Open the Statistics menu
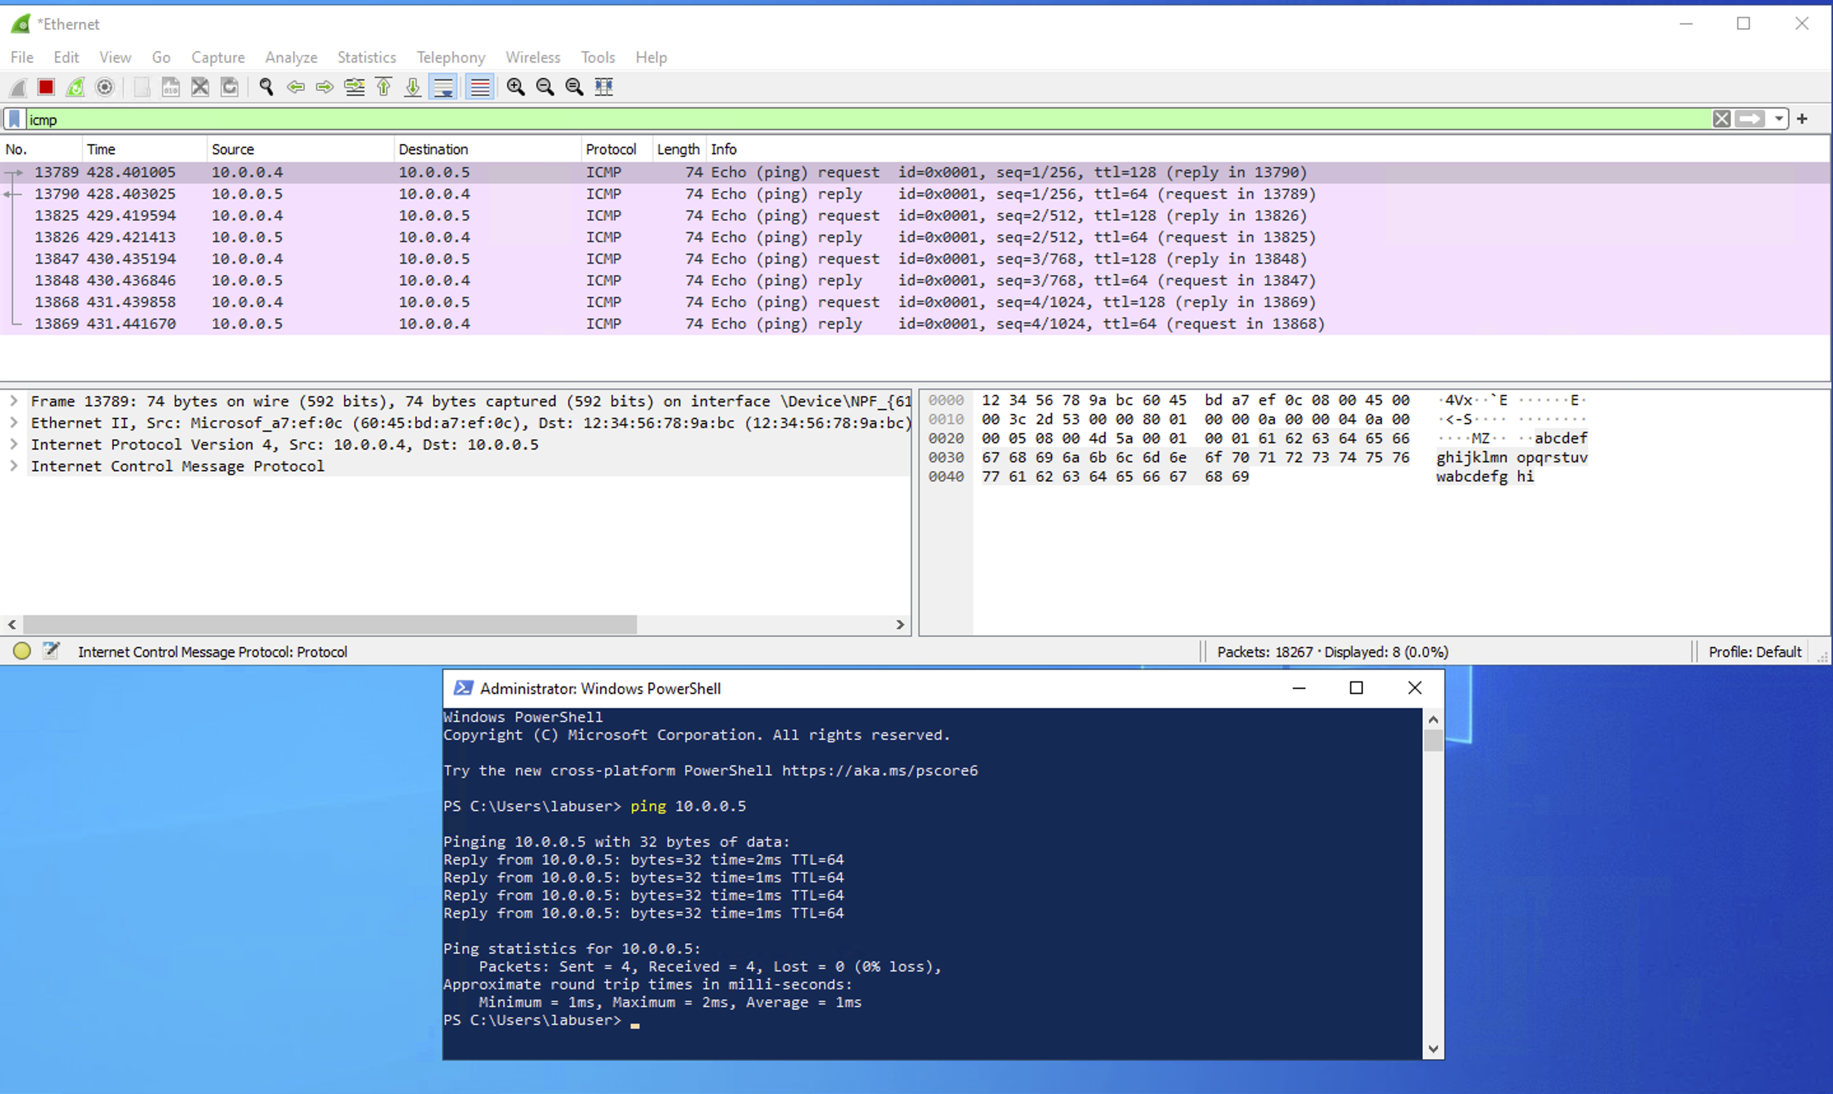Viewport: 1833px width, 1094px height. click(366, 57)
